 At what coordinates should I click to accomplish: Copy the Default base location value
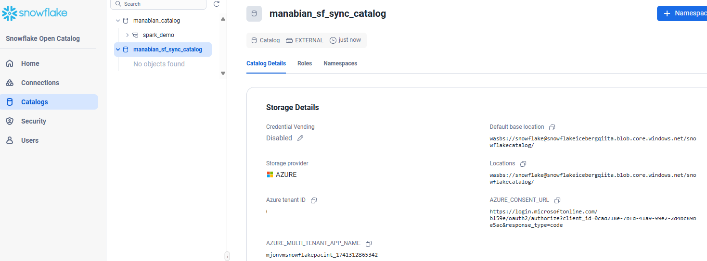point(552,127)
